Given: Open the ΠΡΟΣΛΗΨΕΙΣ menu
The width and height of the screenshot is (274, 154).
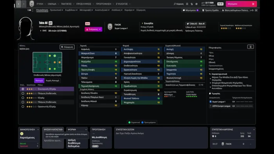Looking at the screenshot, I should (85, 4).
